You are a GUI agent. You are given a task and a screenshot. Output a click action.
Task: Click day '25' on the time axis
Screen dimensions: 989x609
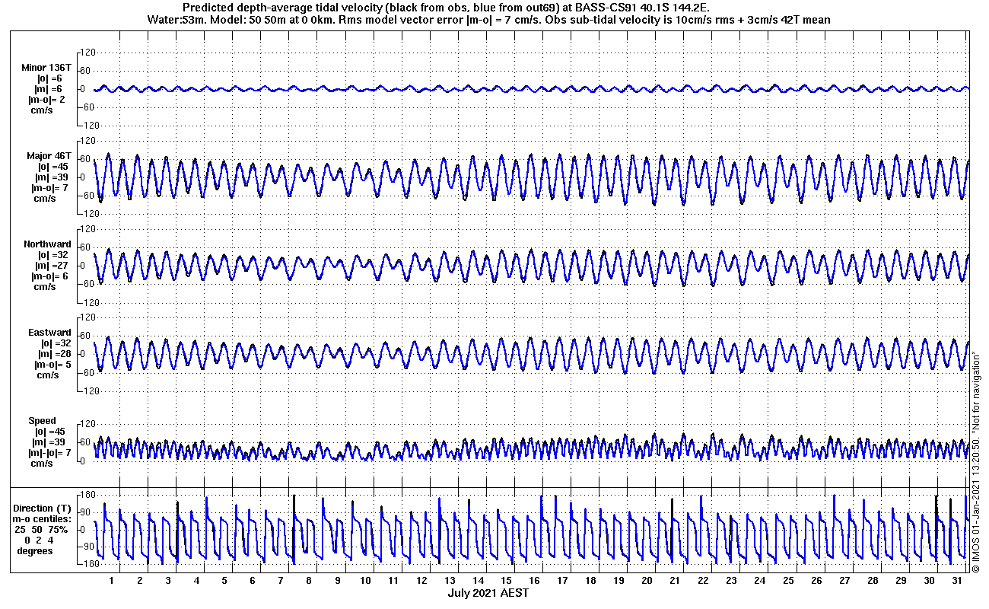point(788,580)
